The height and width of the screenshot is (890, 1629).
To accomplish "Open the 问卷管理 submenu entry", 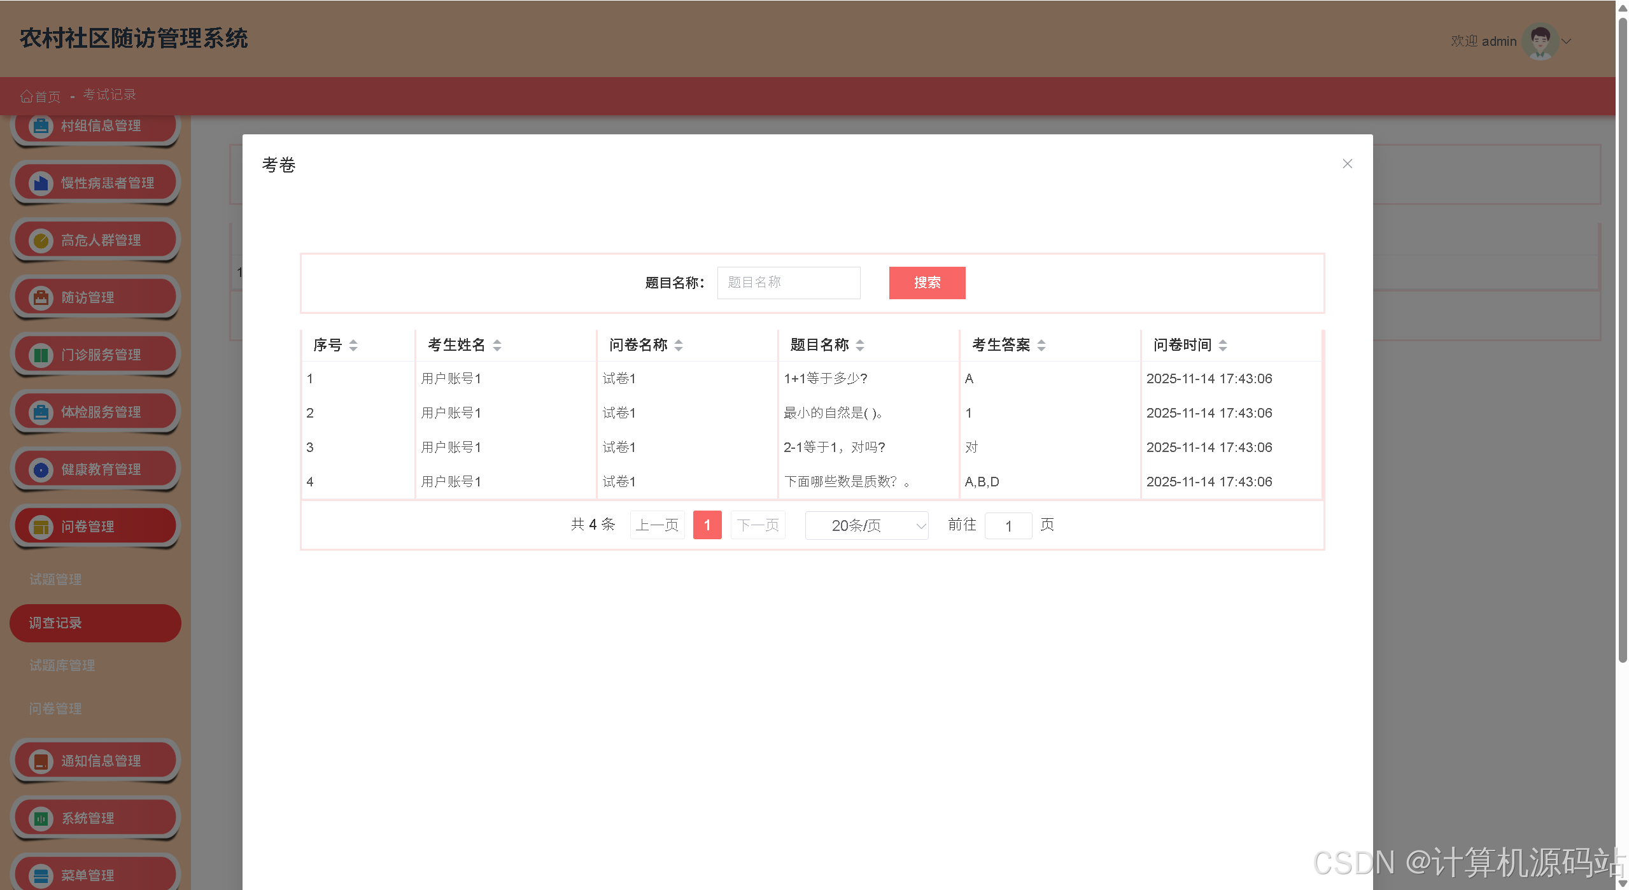I will click(x=55, y=709).
